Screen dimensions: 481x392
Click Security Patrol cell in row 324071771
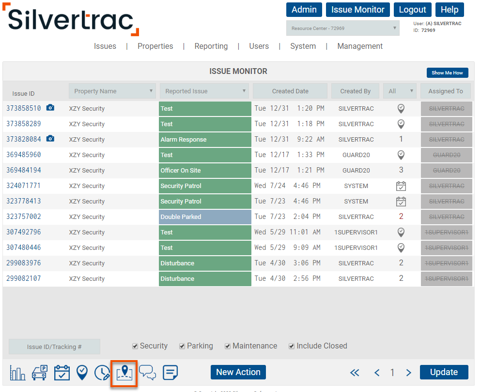(205, 186)
